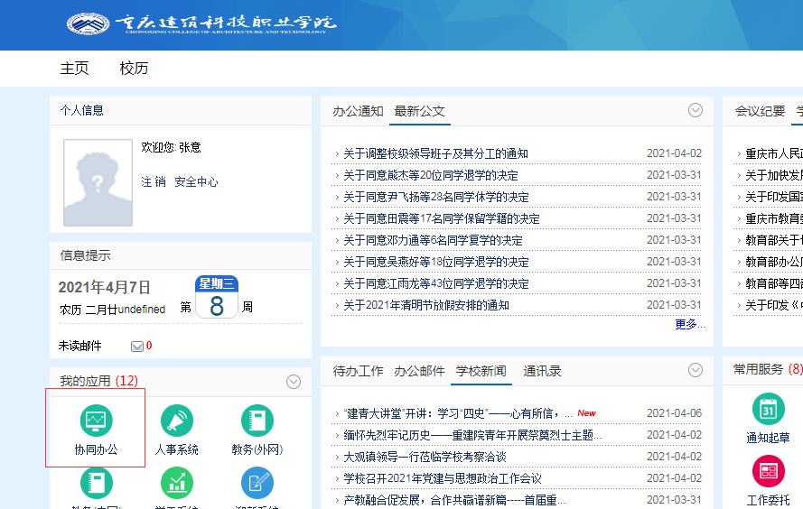Open news "建青大讲堂"开讲 marked New
The image size is (803, 509).
coord(458,413)
